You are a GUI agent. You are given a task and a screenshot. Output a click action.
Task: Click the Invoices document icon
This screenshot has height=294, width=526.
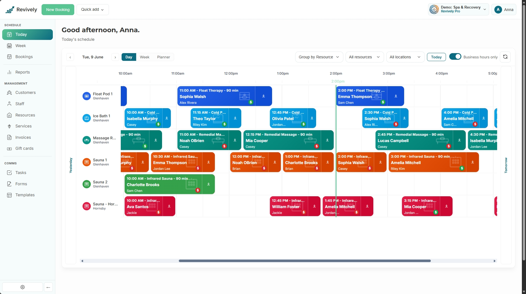9,137
